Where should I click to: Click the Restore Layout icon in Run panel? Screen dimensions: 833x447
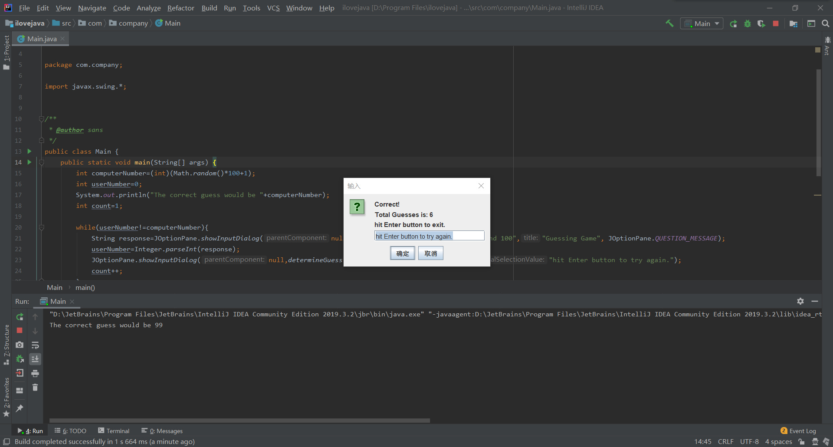click(20, 391)
